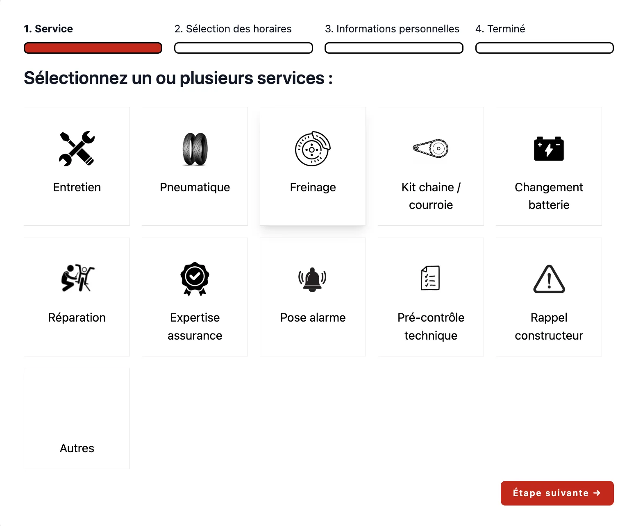Open the 1. Service step tab
Screen dimensions: 636x526
[x=48, y=29]
